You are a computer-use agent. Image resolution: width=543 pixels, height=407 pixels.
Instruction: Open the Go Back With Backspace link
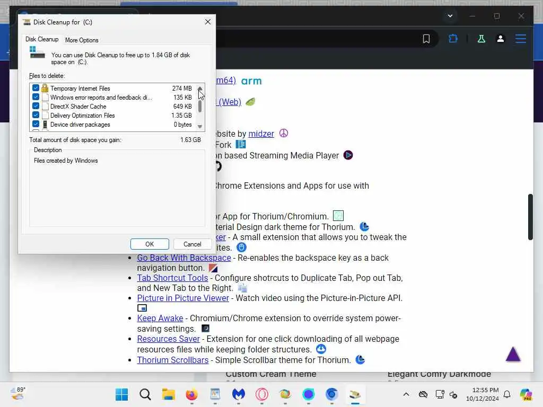coord(184,258)
